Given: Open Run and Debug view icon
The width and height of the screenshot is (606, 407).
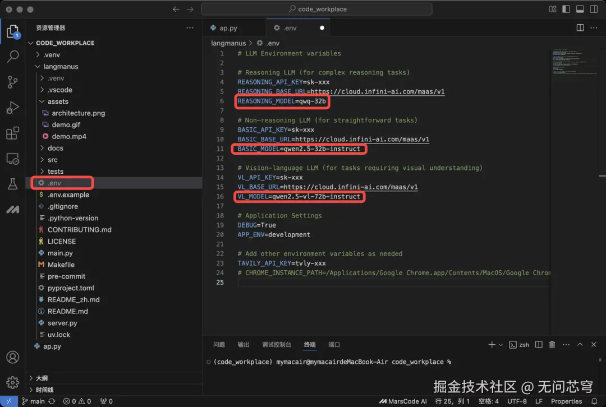Looking at the screenshot, I should [x=12, y=107].
